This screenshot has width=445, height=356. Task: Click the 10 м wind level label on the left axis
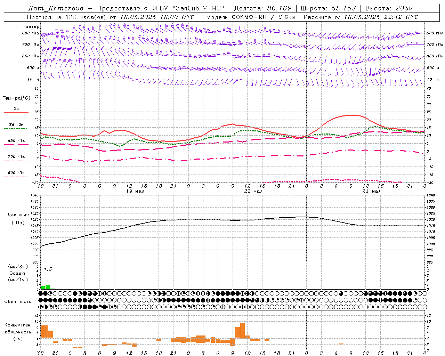point(33,79)
